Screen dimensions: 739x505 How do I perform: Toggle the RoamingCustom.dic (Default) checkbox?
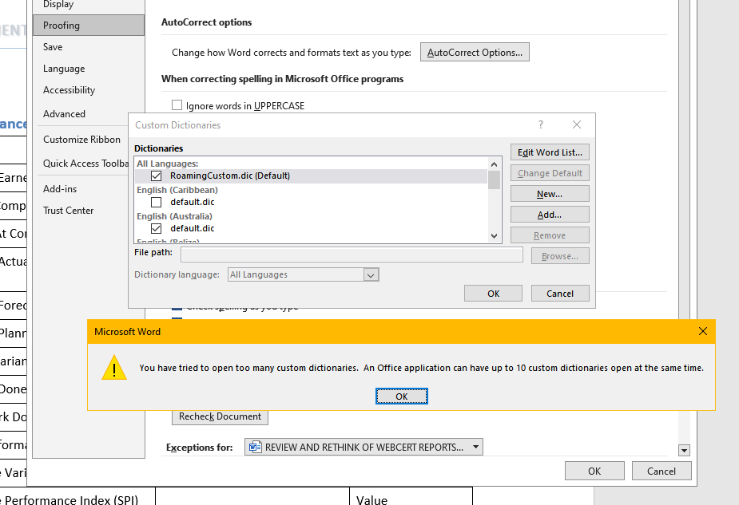click(x=156, y=176)
